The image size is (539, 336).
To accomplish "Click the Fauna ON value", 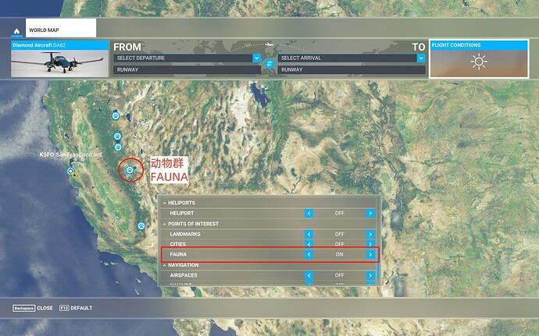I will (339, 254).
